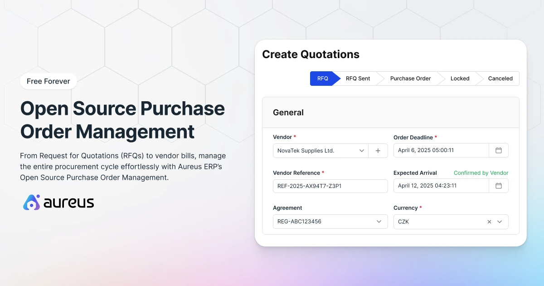Expand the Currency dropdown arrow
Image resolution: width=544 pixels, height=286 pixels.
(x=500, y=222)
